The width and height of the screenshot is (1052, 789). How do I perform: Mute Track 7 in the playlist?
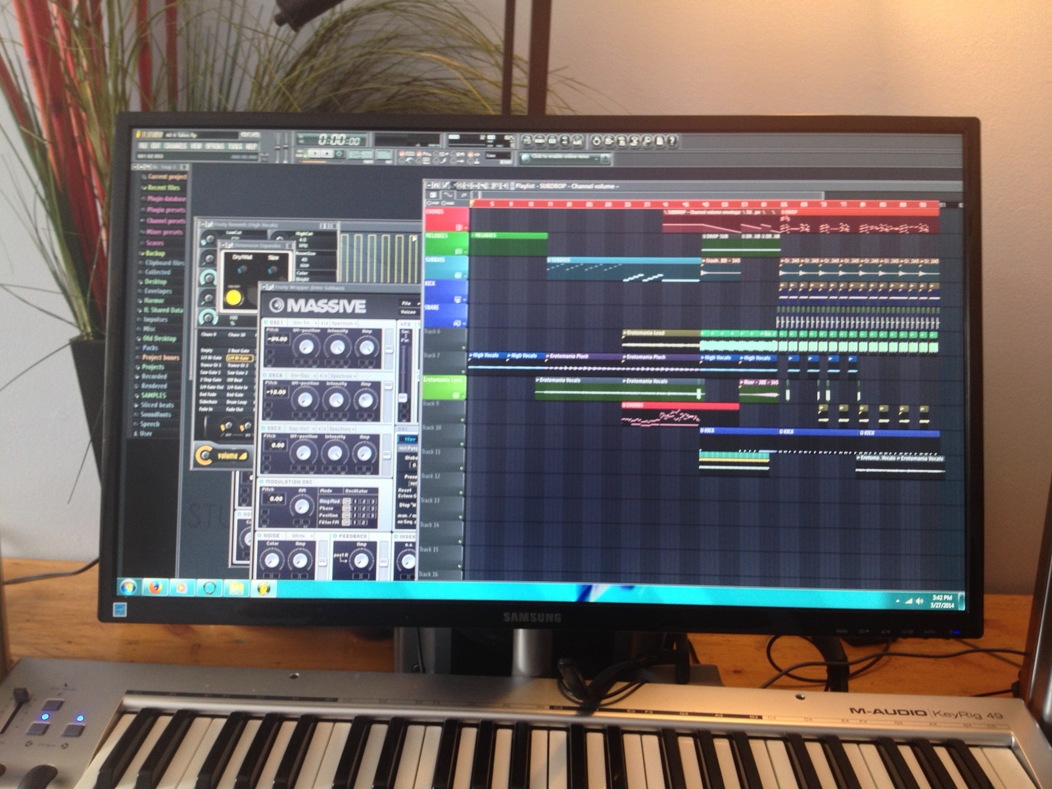[x=464, y=371]
